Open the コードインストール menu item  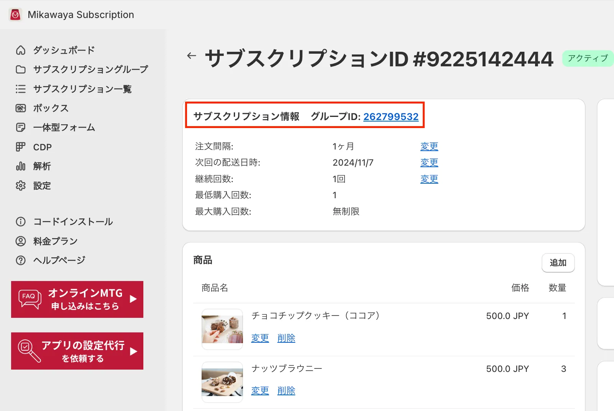point(73,222)
